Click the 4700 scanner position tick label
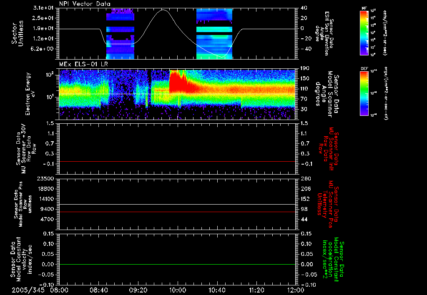The image size is (427, 295). click(x=47, y=219)
